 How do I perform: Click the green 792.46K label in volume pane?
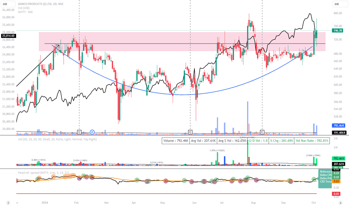point(339,158)
